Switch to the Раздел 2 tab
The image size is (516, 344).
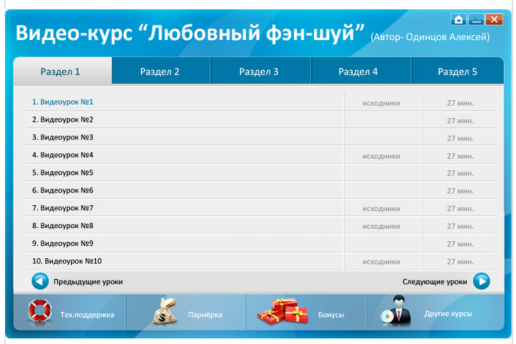point(160,72)
